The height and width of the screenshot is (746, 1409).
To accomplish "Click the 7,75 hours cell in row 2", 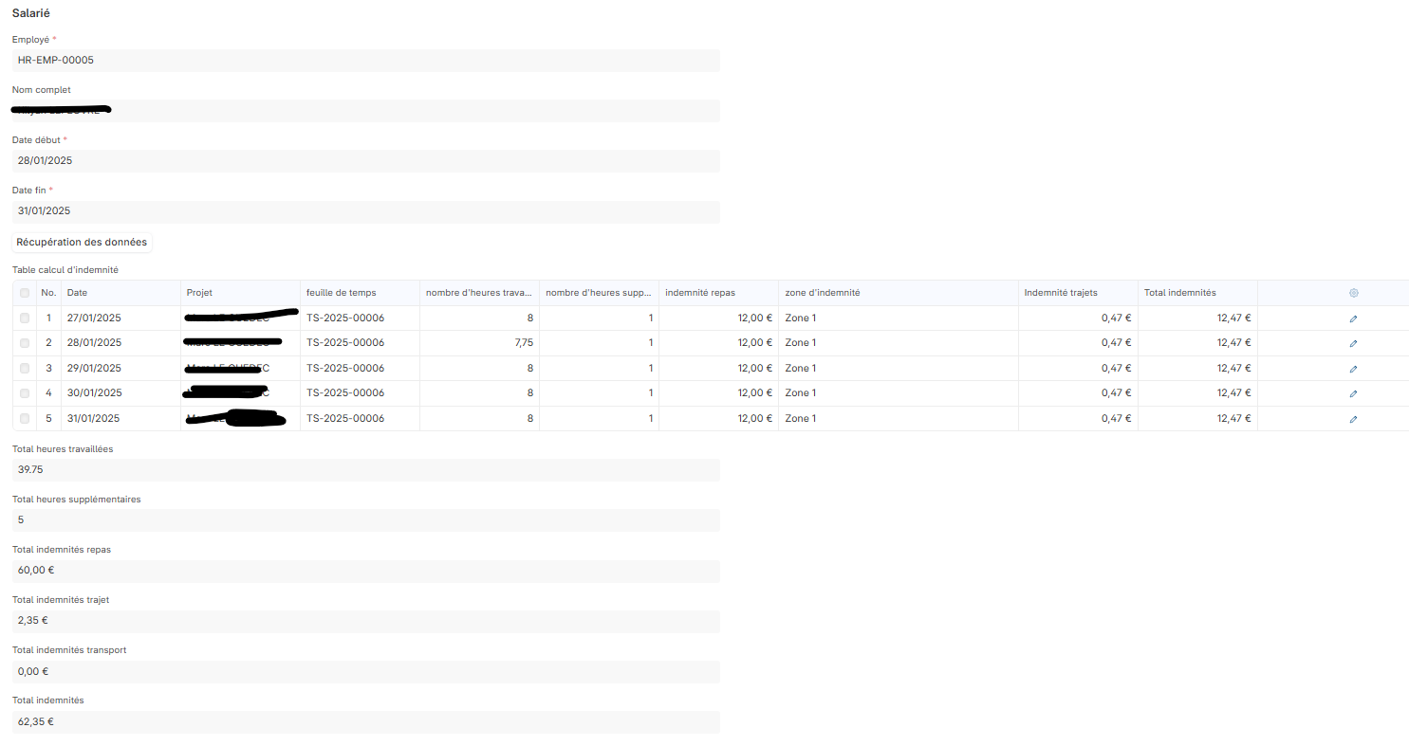I will (x=479, y=343).
